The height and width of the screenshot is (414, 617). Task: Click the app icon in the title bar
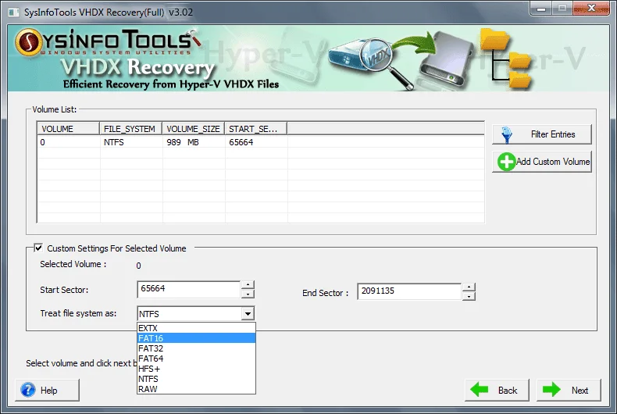point(14,12)
